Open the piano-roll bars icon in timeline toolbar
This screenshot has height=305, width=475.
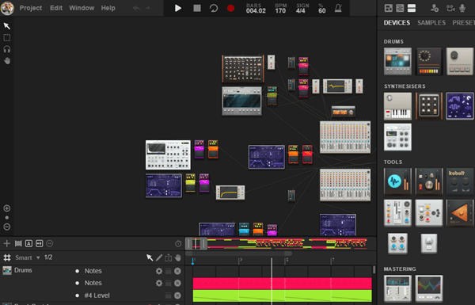[x=18, y=243]
